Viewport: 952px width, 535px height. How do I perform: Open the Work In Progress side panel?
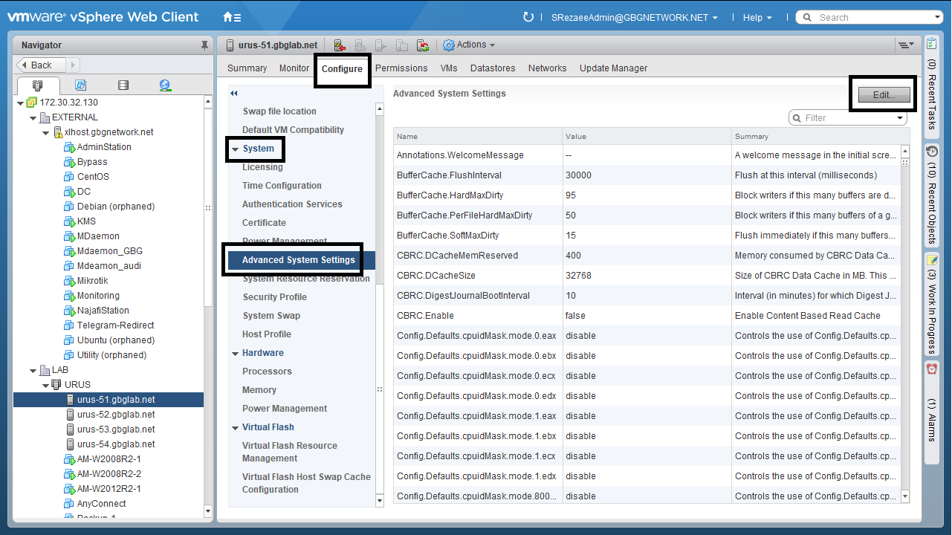[x=932, y=305]
